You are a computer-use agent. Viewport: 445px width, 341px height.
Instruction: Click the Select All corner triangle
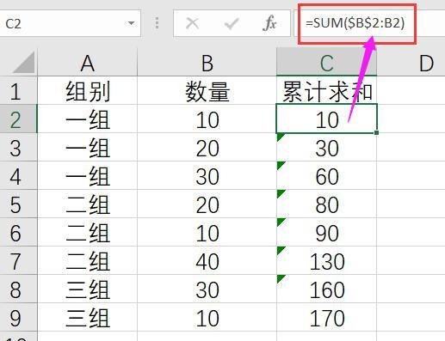[24, 62]
